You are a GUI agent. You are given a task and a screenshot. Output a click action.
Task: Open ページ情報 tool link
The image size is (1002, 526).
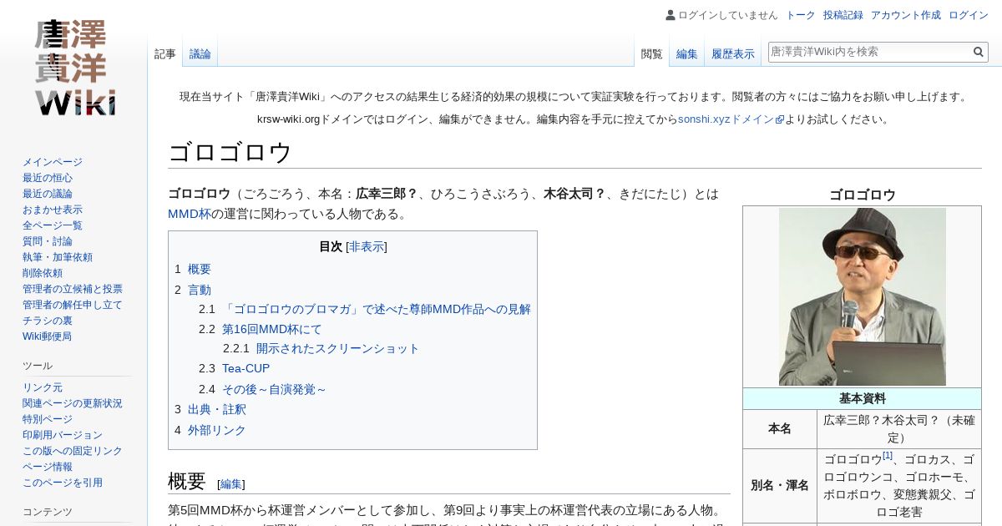[x=48, y=467]
